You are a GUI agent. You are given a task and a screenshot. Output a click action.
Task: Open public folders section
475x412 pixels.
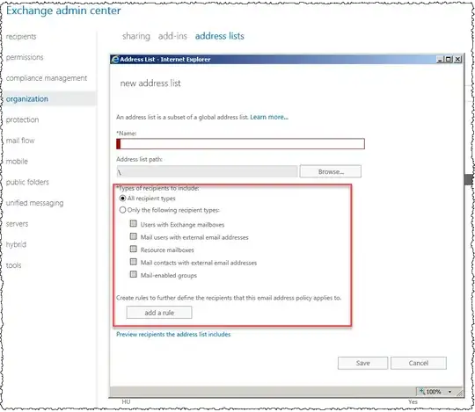point(27,182)
